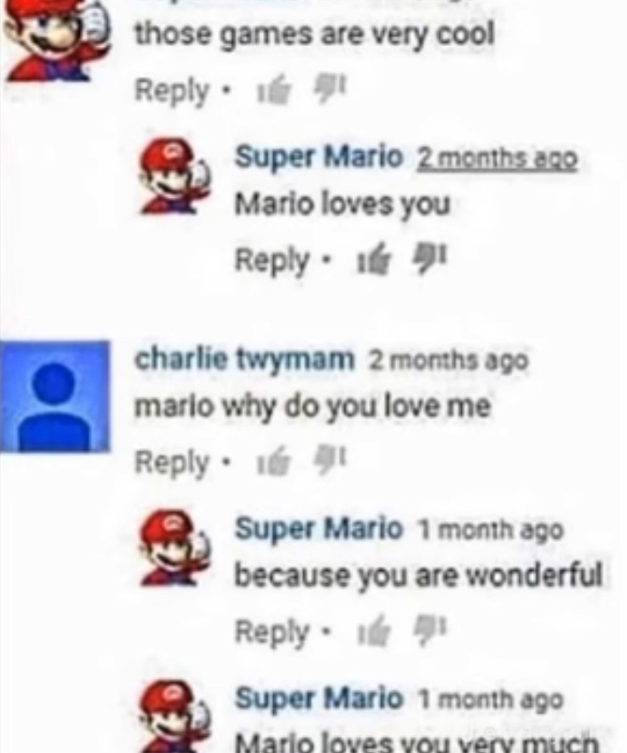This screenshot has height=753, width=627.
Task: Dislike charlie twymam's comment
Action: click(329, 461)
